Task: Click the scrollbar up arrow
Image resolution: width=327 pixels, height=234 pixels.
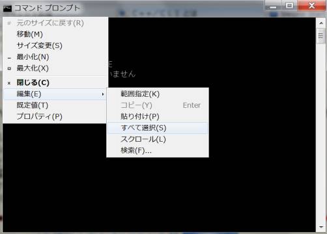Action: [321, 23]
